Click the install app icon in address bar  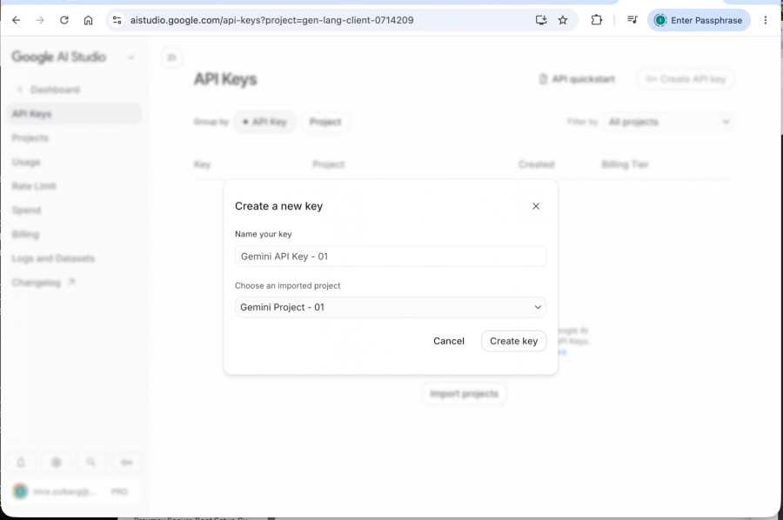tap(541, 20)
